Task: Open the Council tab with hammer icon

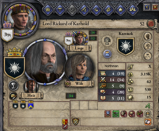Action: pyautogui.click(x=60, y=10)
